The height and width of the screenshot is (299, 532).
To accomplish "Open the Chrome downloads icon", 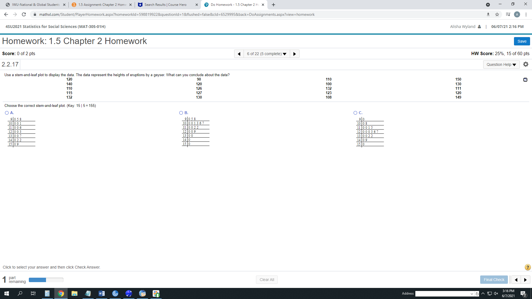I will click(488, 14).
